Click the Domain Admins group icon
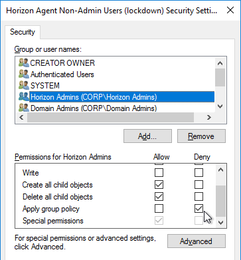 [24, 108]
